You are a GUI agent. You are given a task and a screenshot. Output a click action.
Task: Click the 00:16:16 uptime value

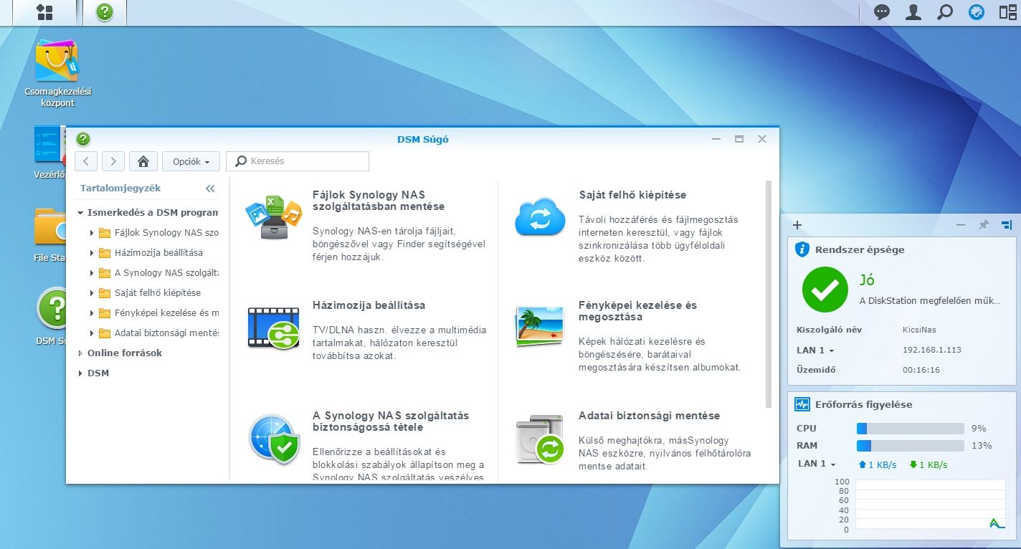coord(921,371)
